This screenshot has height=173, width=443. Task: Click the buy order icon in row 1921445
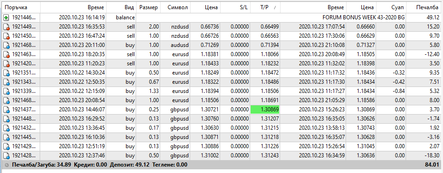(6, 137)
